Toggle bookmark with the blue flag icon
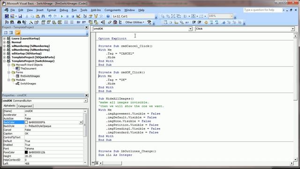The width and height of the screenshot is (300, 169). pyautogui.click(x=224, y=23)
